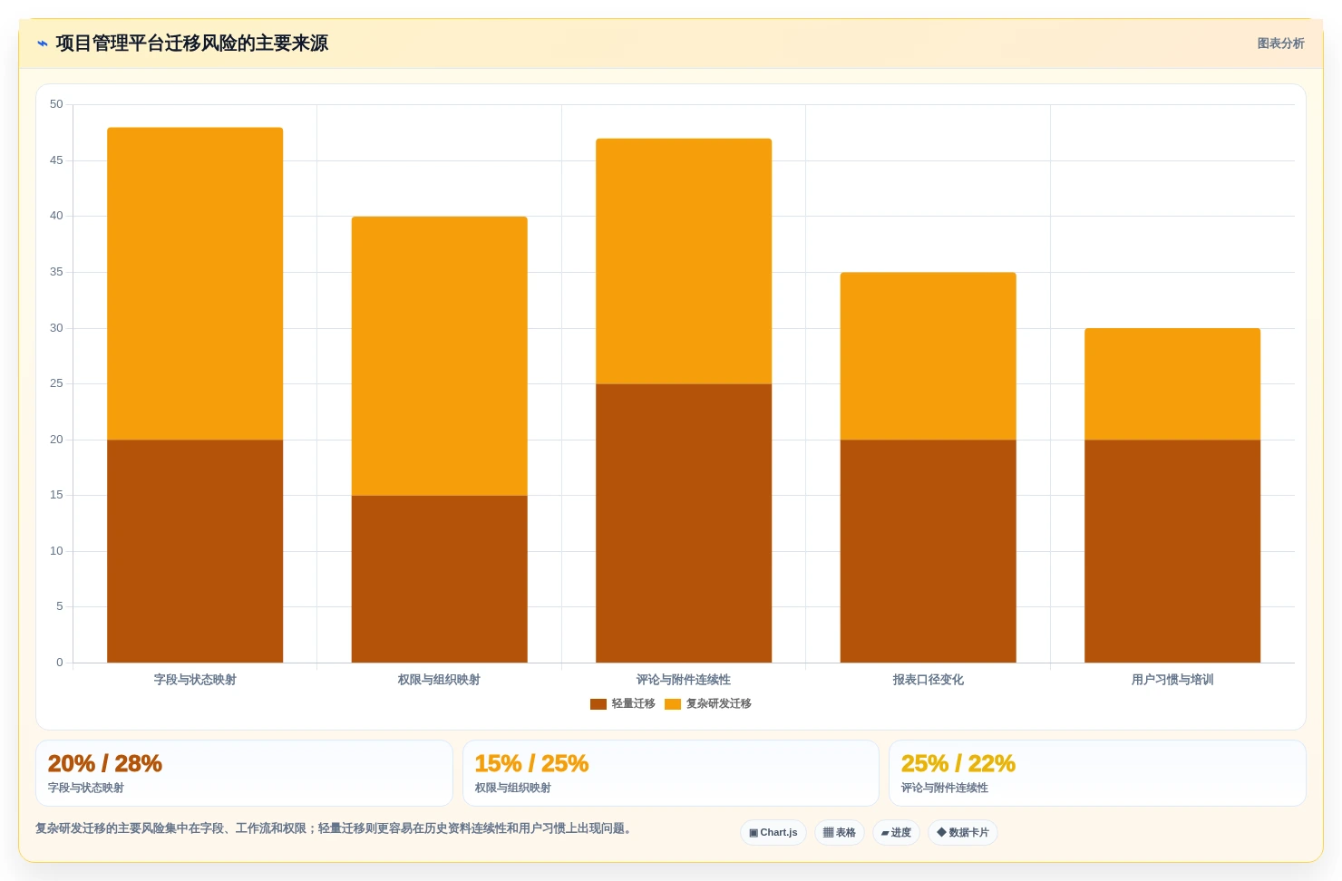Select the 表格 tag chip
Screen dimensions: 1342x881
pyautogui.click(x=840, y=833)
